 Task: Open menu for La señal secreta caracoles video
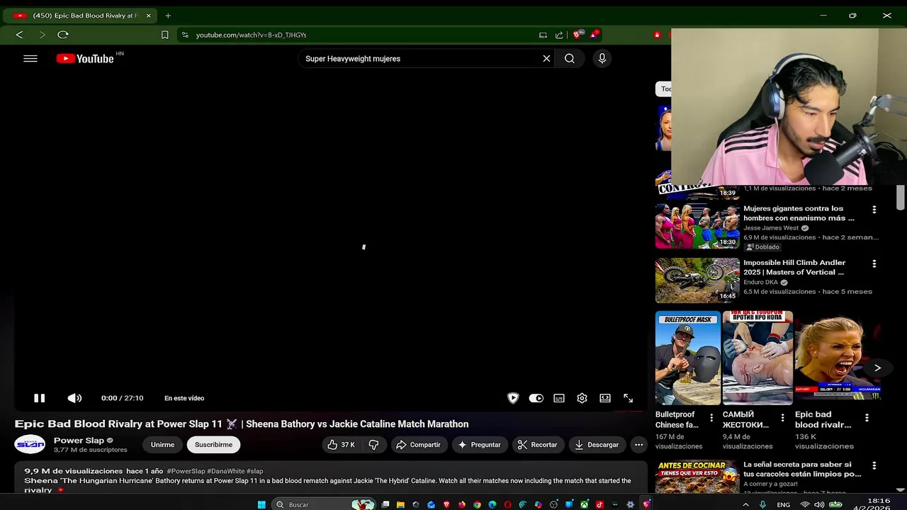tap(874, 465)
